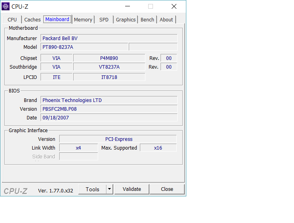Open the Graphics tab
294x223 pixels.
pyautogui.click(x=126, y=20)
